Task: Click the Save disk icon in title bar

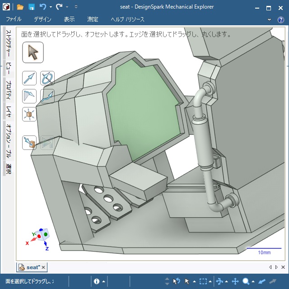Action: [32, 7]
